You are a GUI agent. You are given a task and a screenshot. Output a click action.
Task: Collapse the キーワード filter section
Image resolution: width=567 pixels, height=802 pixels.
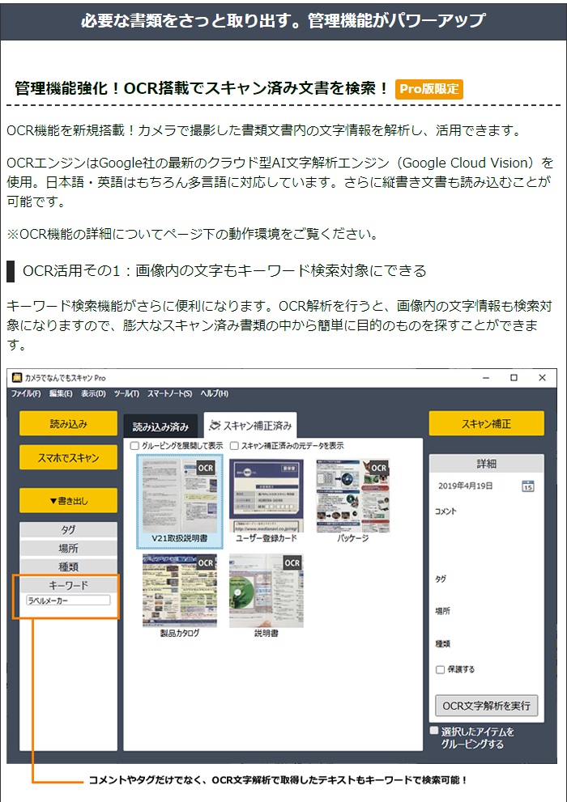pos(68,585)
